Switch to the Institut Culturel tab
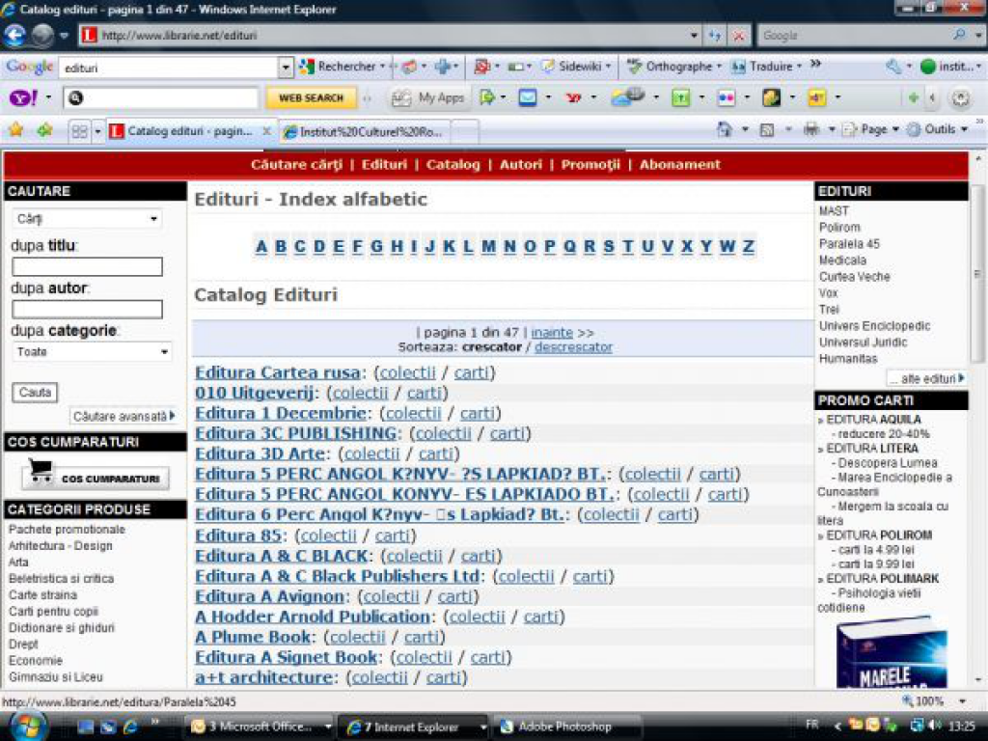 [364, 131]
